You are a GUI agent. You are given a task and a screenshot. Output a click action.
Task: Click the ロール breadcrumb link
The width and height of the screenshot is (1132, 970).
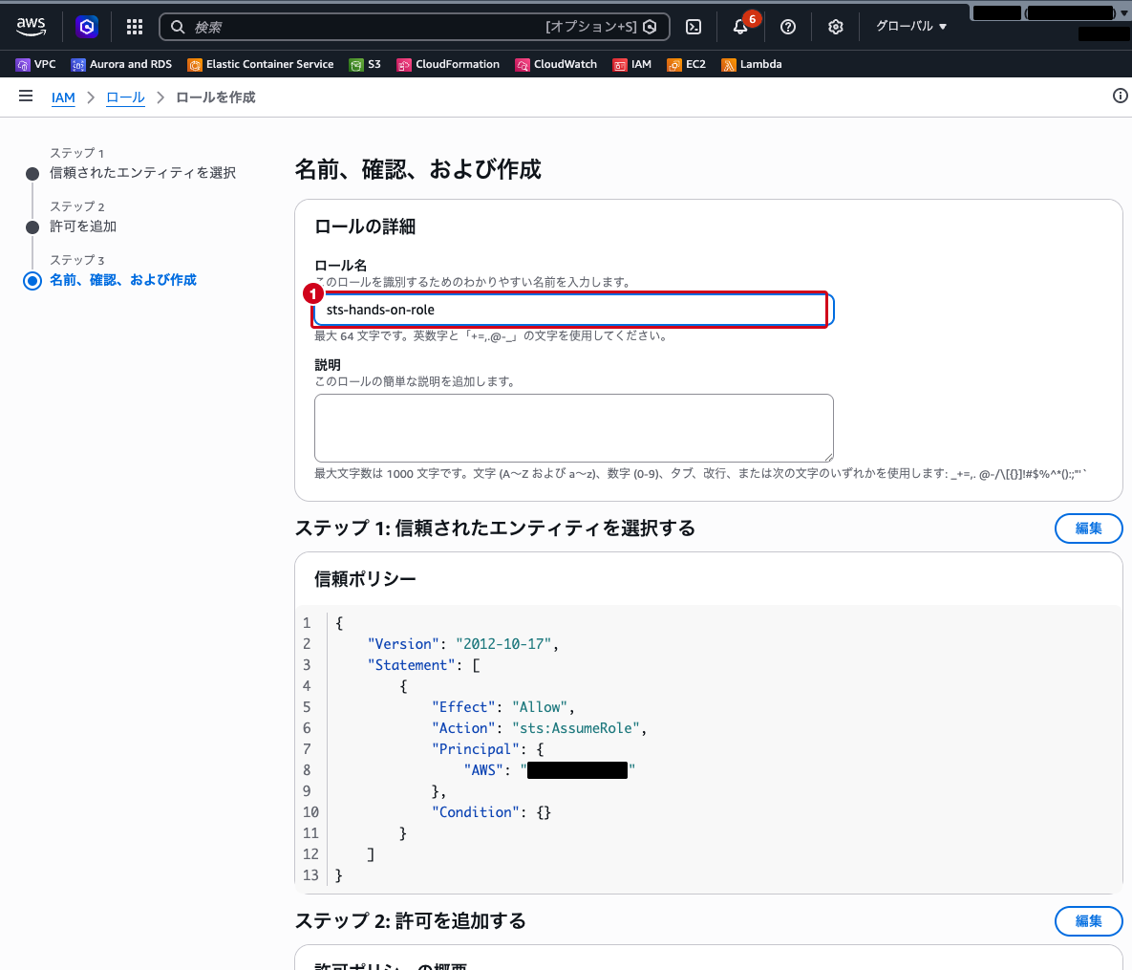[x=125, y=97]
